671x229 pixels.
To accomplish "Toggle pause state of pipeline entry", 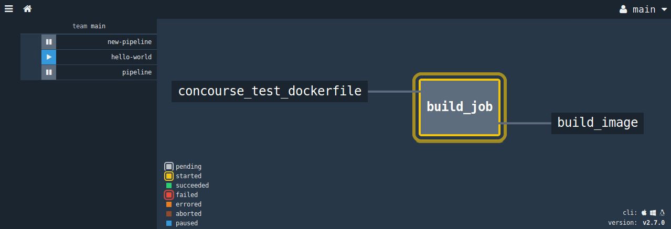I will point(49,72).
